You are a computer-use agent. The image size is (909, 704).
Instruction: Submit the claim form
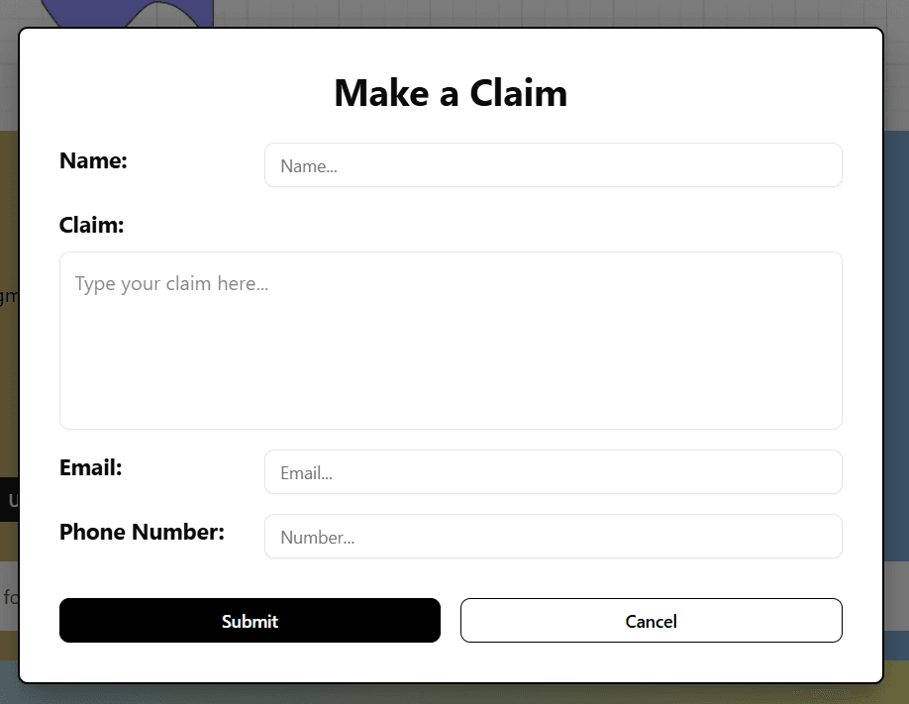click(x=250, y=621)
